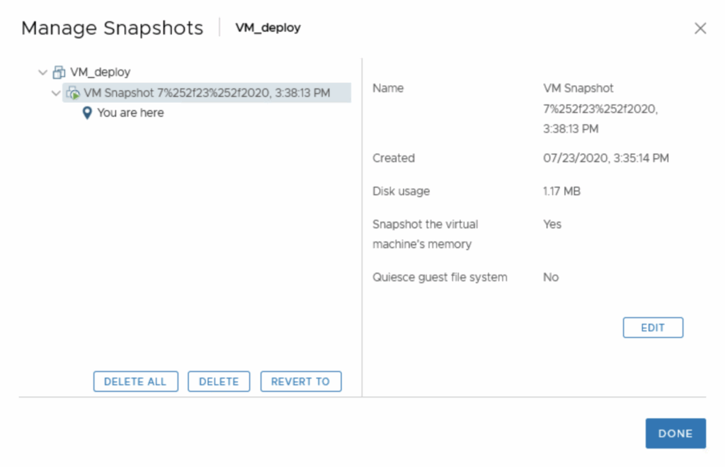Click DONE to finish managing snapshots
Viewport: 725px width, 467px height.
click(x=675, y=433)
